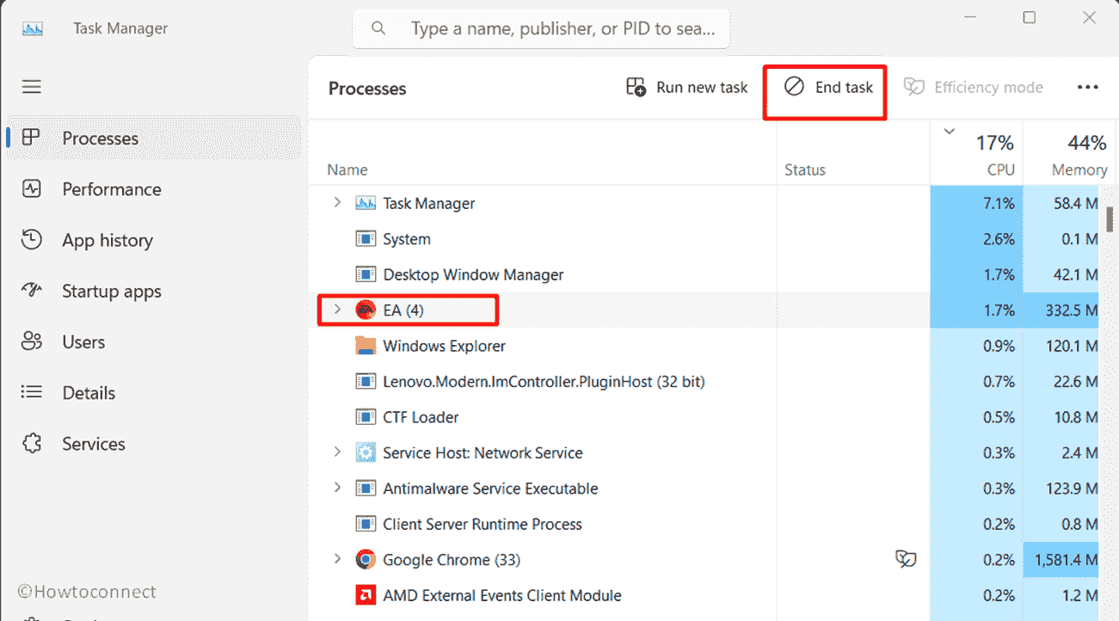Click the AMD External Events icon
This screenshot has height=621, width=1119.
click(366, 595)
